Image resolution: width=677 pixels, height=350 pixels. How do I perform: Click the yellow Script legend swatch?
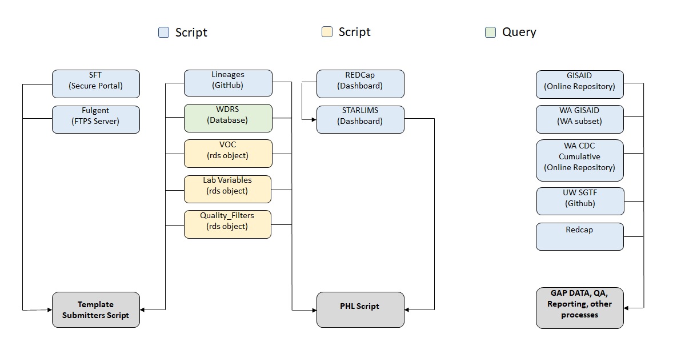tap(326, 32)
